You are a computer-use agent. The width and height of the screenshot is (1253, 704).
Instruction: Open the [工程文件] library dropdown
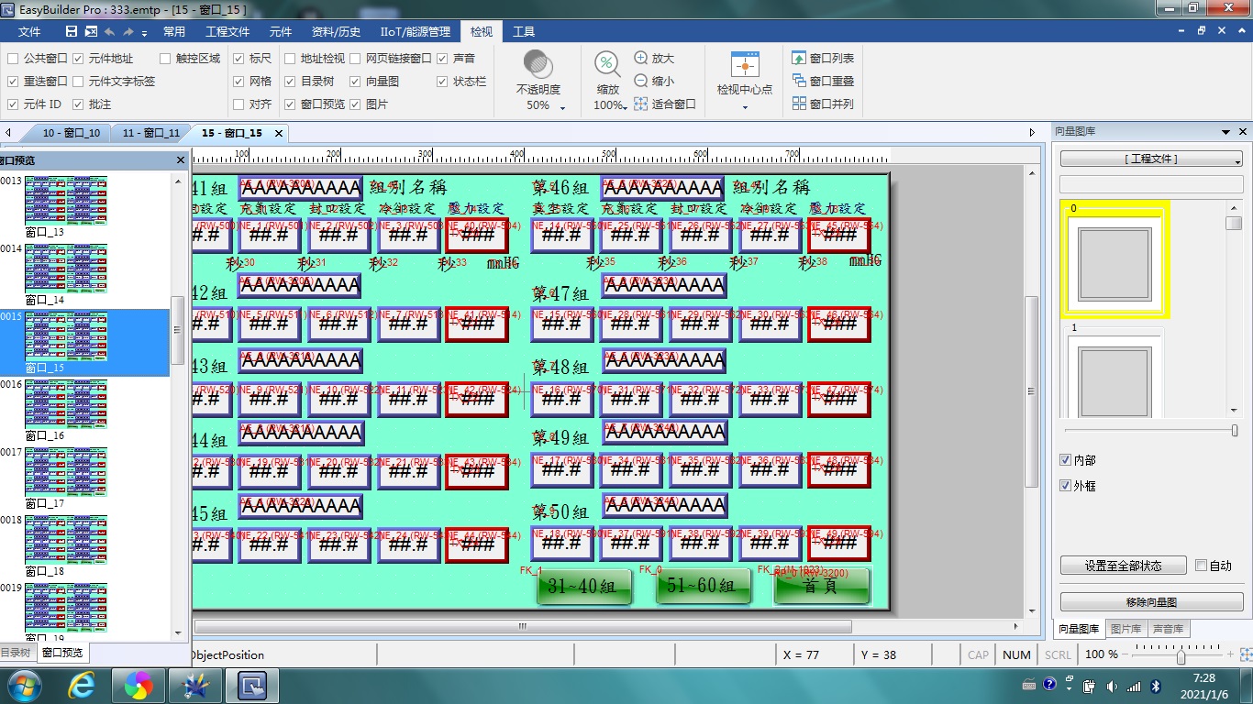tap(1151, 159)
